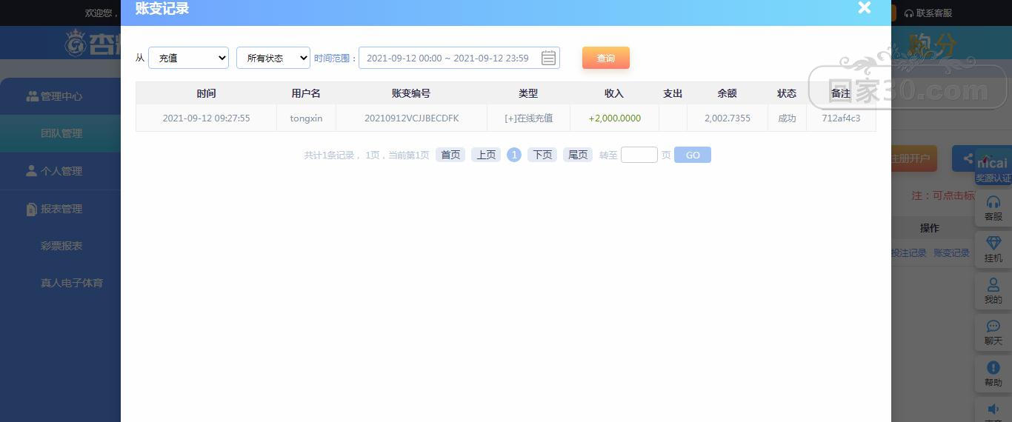Click the page number jump input box

(639, 155)
